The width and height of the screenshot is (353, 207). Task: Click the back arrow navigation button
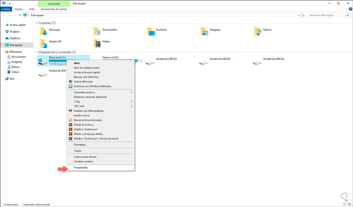(5, 15)
